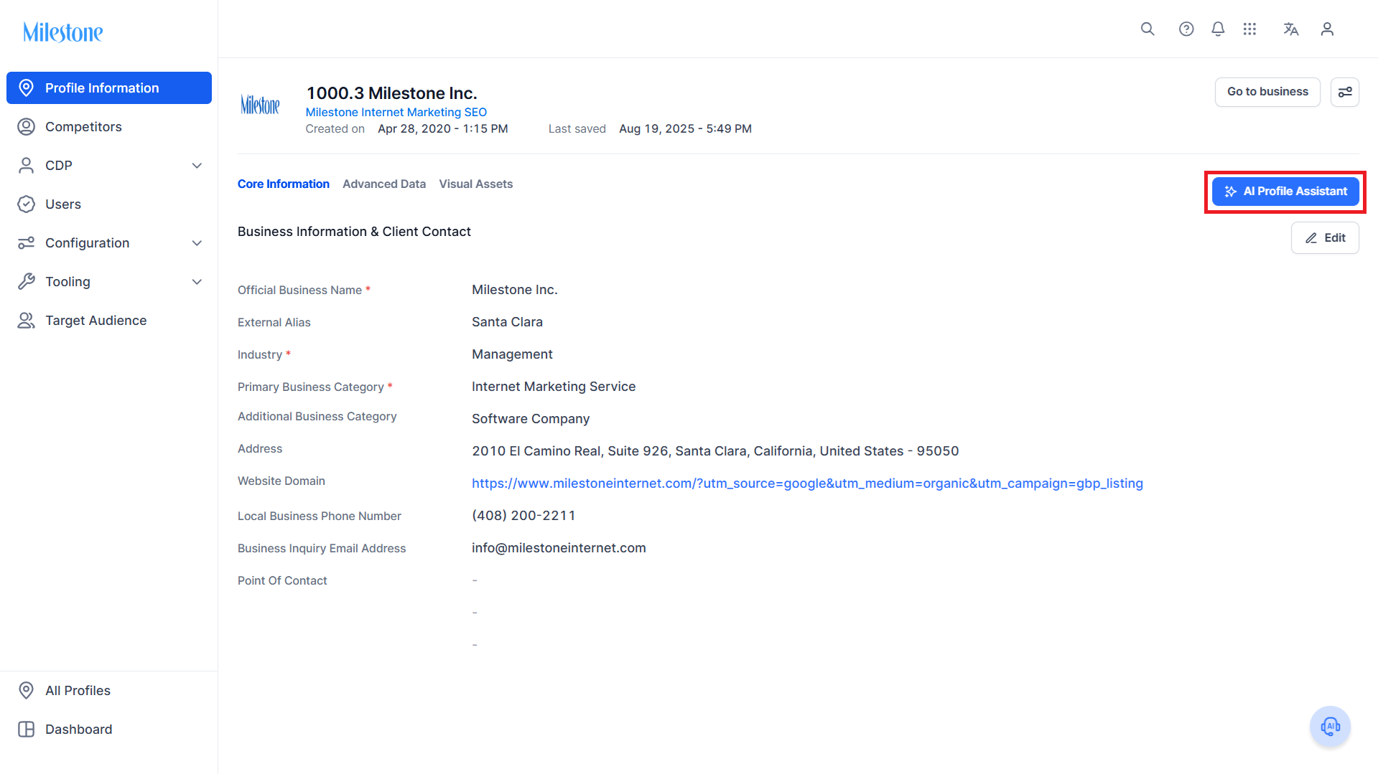The width and height of the screenshot is (1378, 774).
Task: Click the Website Domain label
Action: pyautogui.click(x=281, y=481)
